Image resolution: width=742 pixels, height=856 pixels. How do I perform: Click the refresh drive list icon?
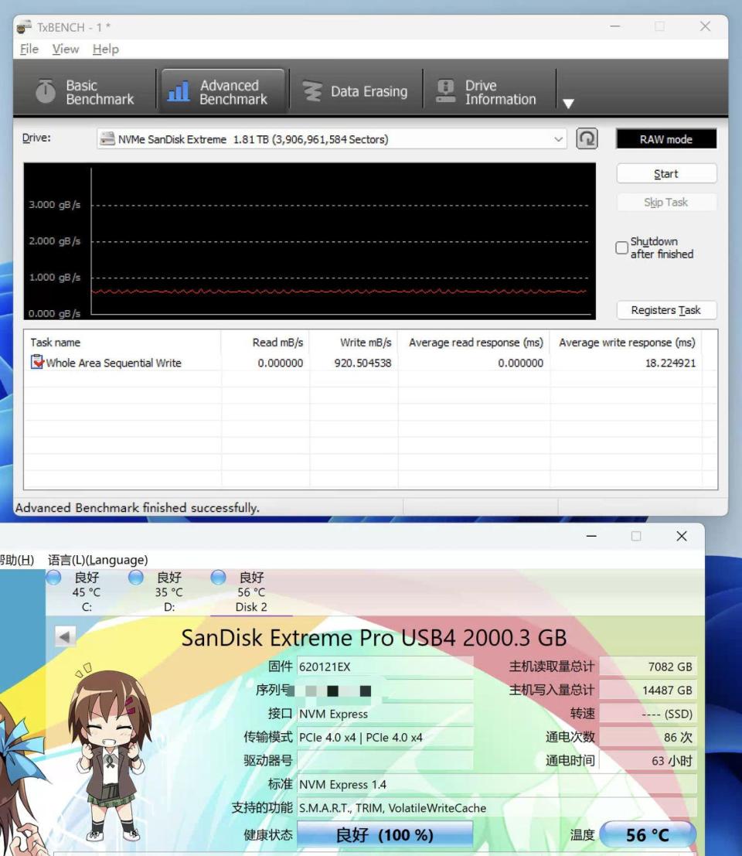pos(587,138)
